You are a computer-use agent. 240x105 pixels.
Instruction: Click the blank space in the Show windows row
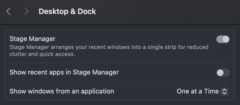145,91
